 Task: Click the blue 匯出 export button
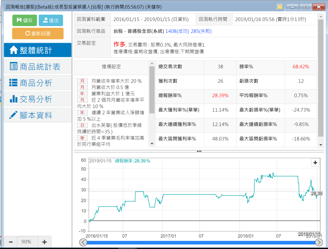(x=51, y=20)
